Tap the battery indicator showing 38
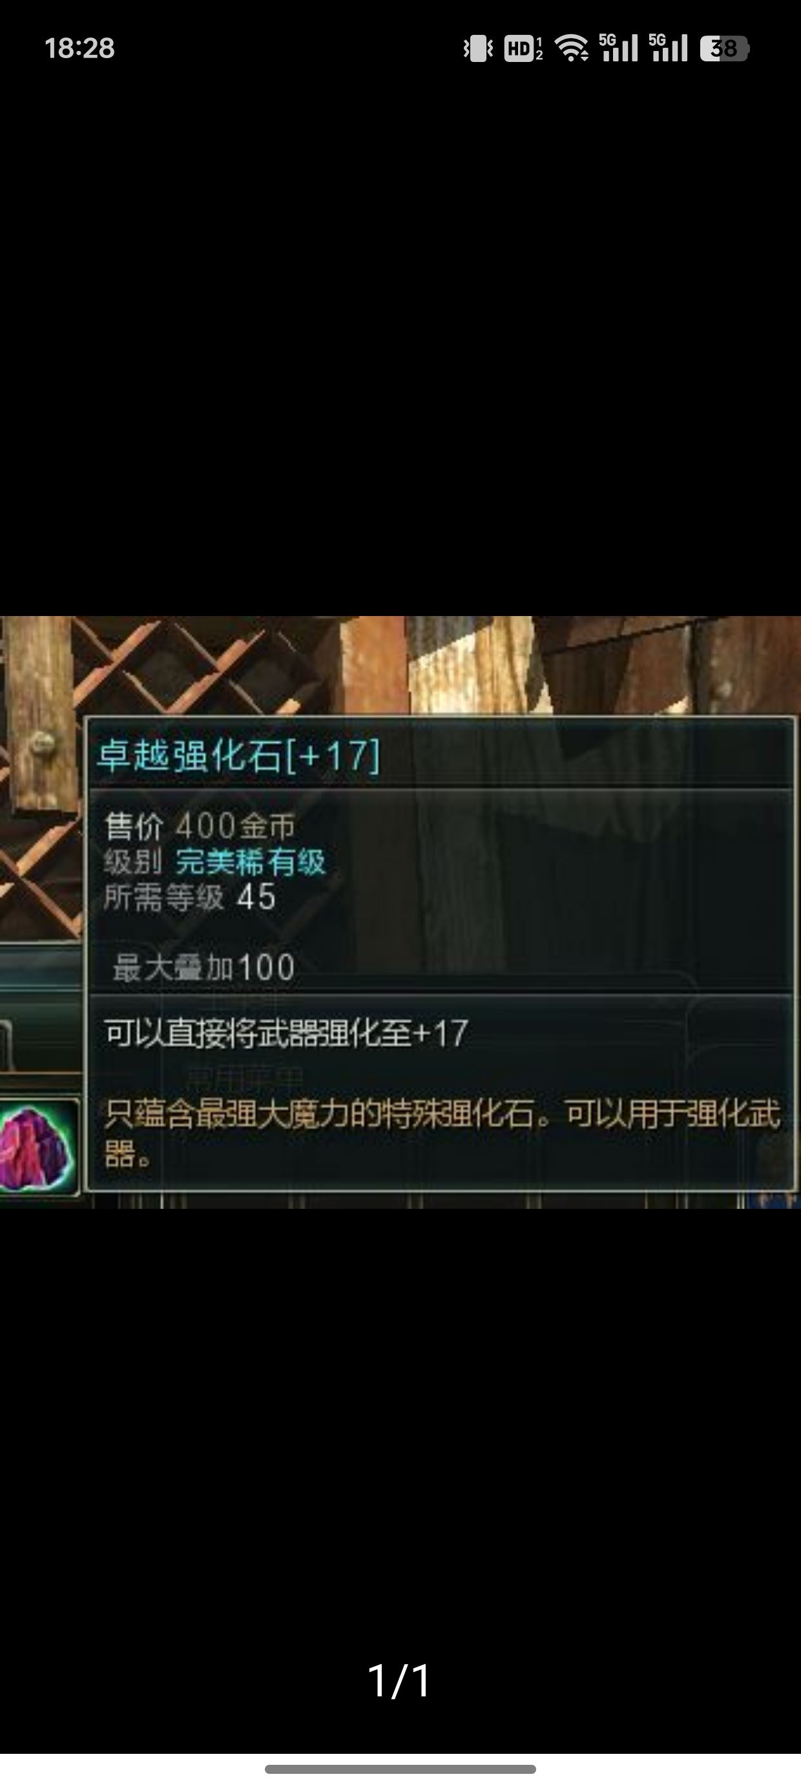 point(725,48)
